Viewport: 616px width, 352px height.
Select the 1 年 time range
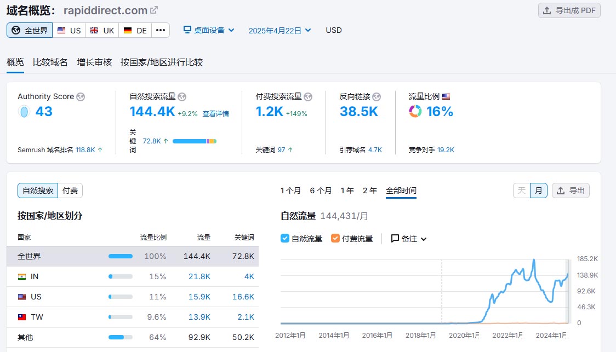(x=347, y=191)
